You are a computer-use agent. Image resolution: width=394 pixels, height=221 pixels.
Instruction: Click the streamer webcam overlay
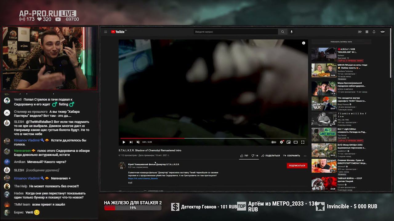(50, 58)
